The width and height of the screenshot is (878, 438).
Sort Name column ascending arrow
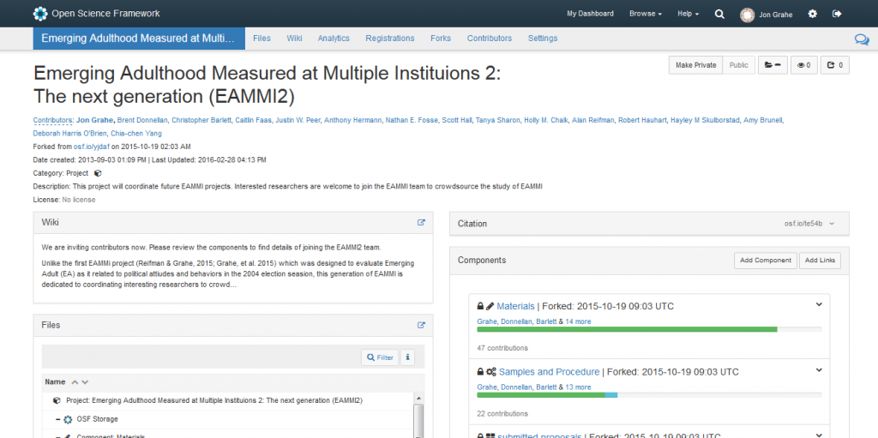coord(75,382)
